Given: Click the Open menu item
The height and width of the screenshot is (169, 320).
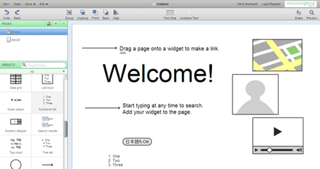Looking at the screenshot, I should (x=17, y=4).
